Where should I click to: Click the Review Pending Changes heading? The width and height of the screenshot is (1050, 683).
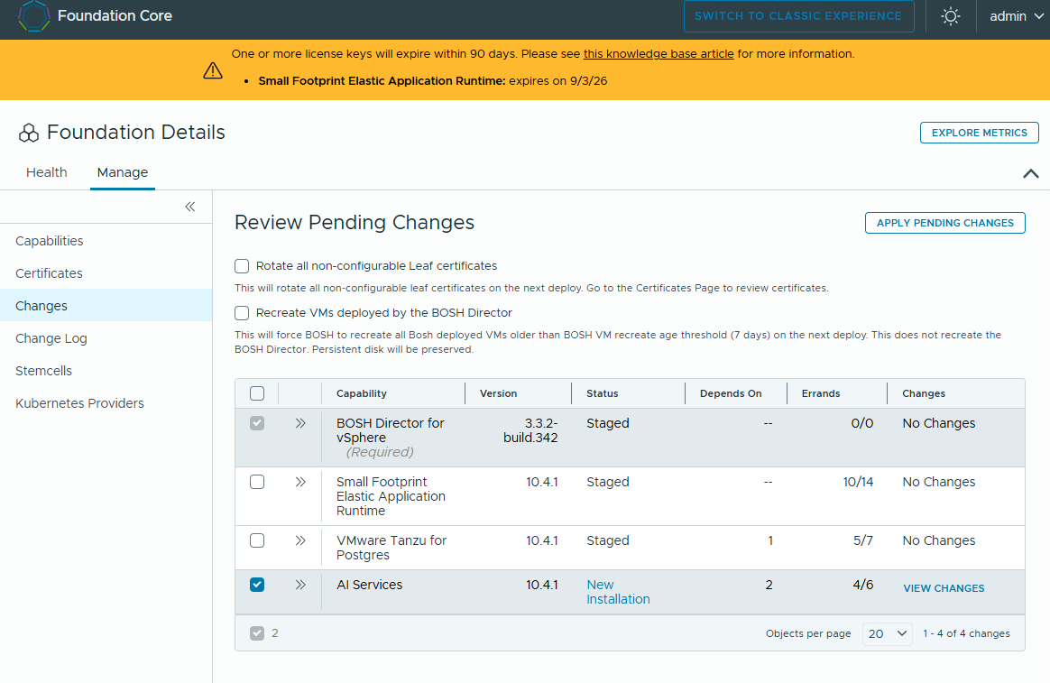coord(355,222)
